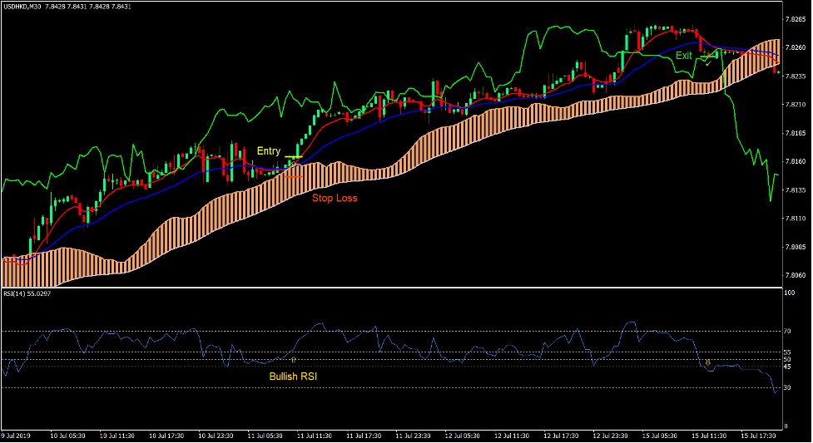Click the RSI 30 level on the scale
The image size is (813, 443).
(x=787, y=387)
